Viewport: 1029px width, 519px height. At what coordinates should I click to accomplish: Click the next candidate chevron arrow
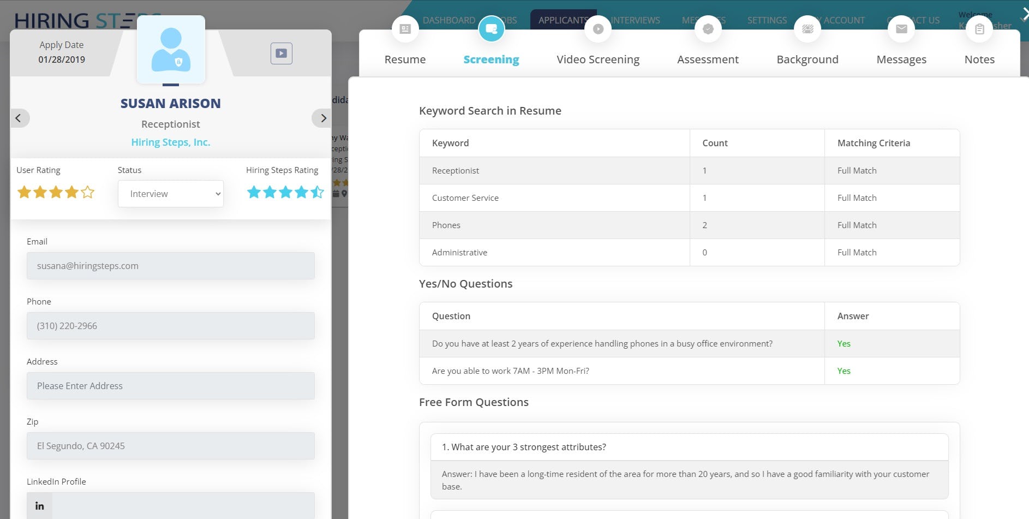point(322,118)
